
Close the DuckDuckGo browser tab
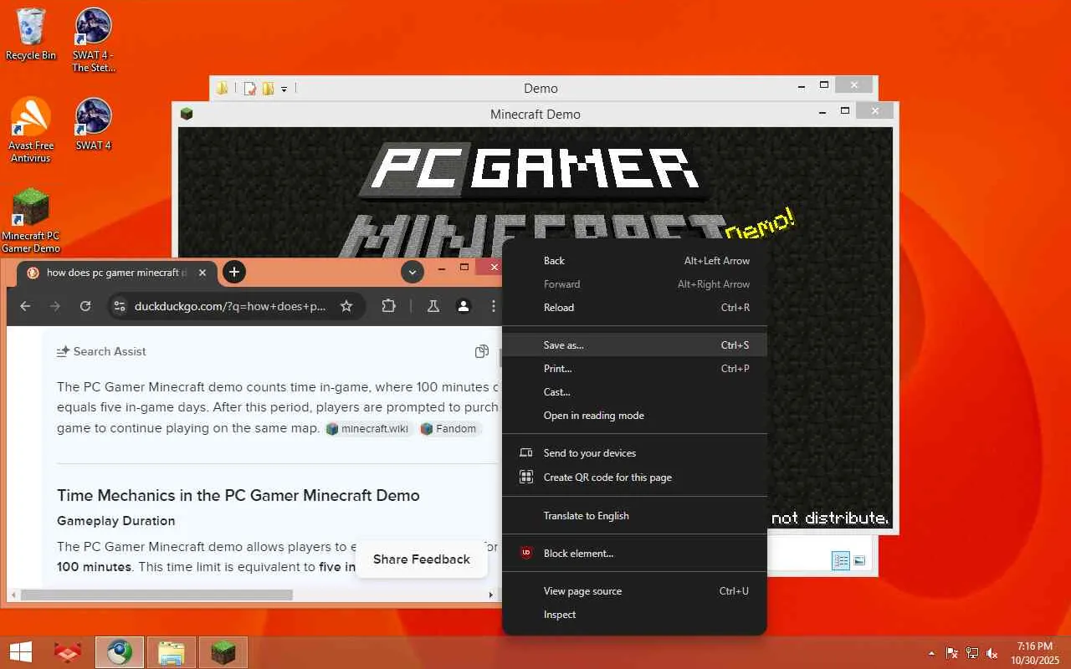click(x=203, y=273)
